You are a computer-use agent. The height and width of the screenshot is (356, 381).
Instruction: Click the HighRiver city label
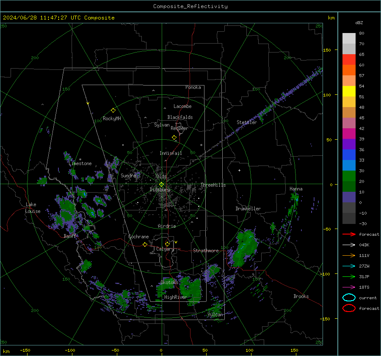pos(175,297)
